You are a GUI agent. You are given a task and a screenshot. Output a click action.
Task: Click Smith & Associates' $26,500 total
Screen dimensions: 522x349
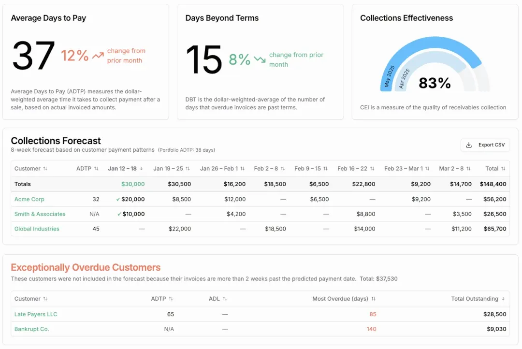click(x=495, y=214)
